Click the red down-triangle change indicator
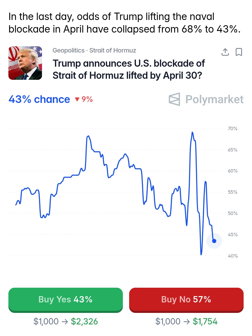 77,99
